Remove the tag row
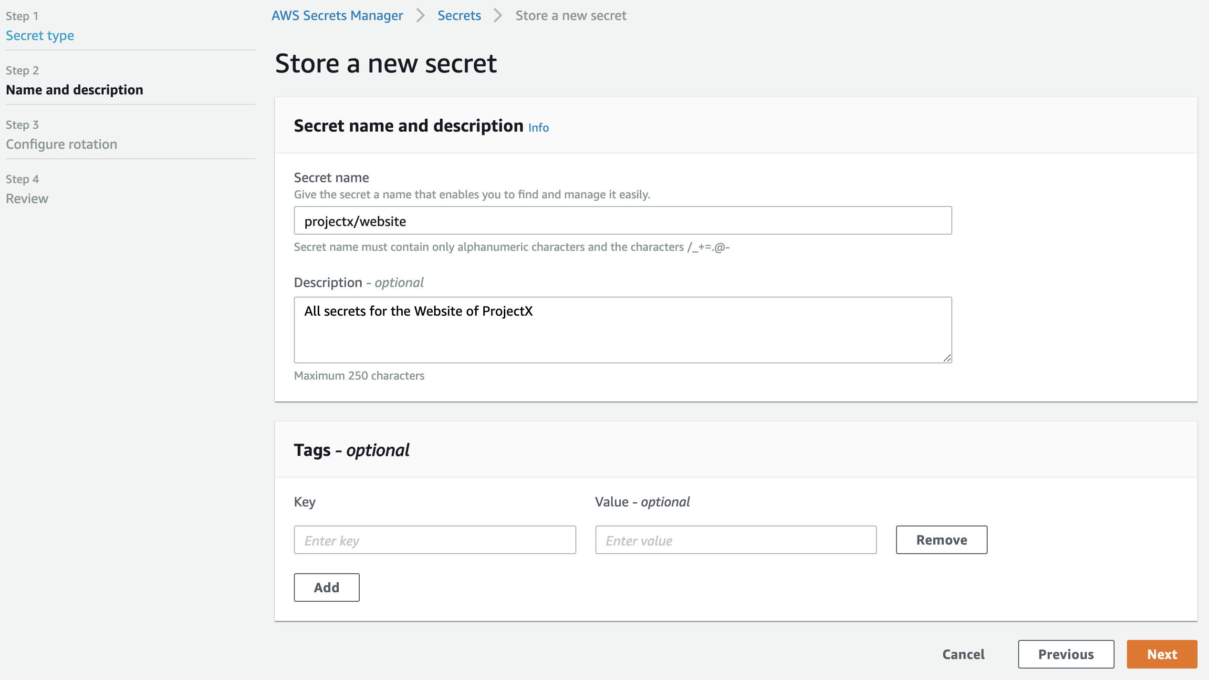This screenshot has height=680, width=1209. 941,540
